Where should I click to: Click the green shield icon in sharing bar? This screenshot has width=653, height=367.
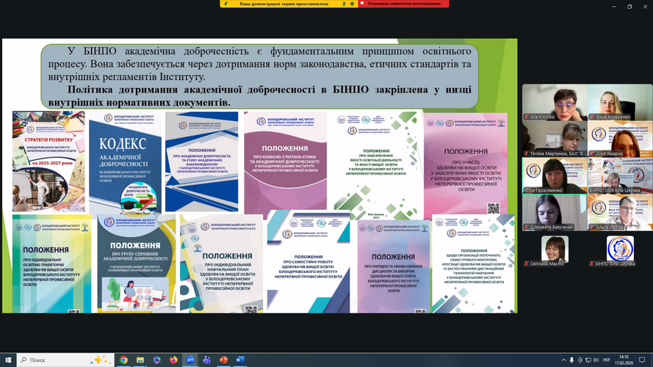[x=353, y=4]
